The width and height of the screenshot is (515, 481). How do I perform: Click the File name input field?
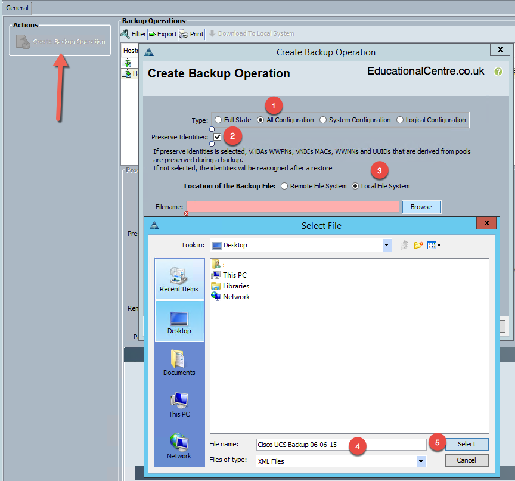(x=342, y=445)
